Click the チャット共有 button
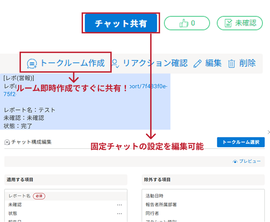Screen dimensions: 270x222 121,23
